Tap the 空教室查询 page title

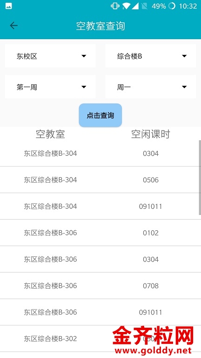click(x=100, y=26)
